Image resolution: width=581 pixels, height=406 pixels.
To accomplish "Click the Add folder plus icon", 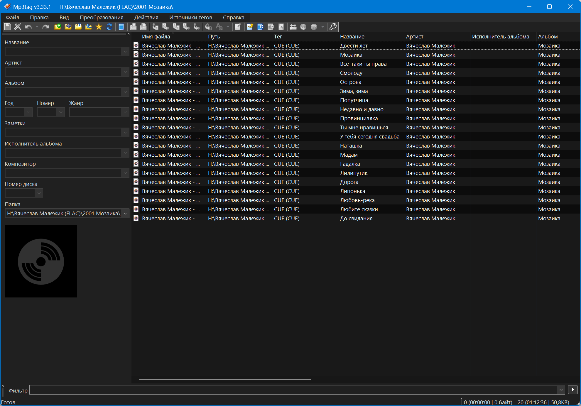I will pyautogui.click(x=68, y=27).
